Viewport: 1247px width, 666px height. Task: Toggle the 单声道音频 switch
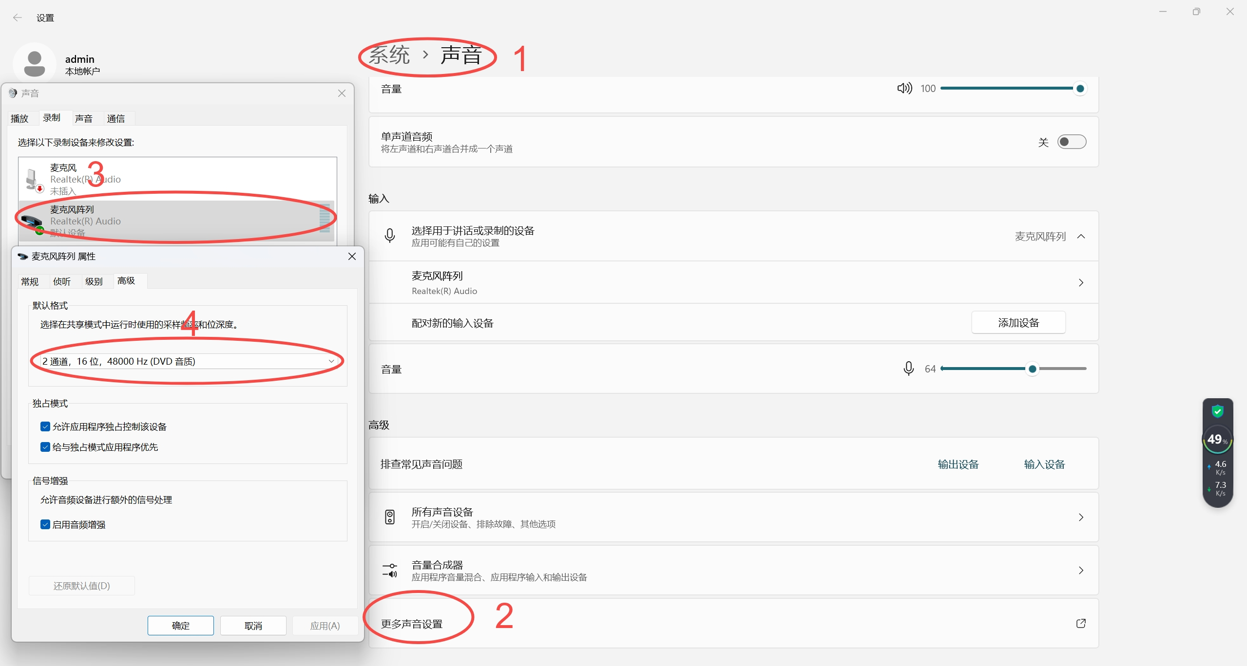point(1071,142)
